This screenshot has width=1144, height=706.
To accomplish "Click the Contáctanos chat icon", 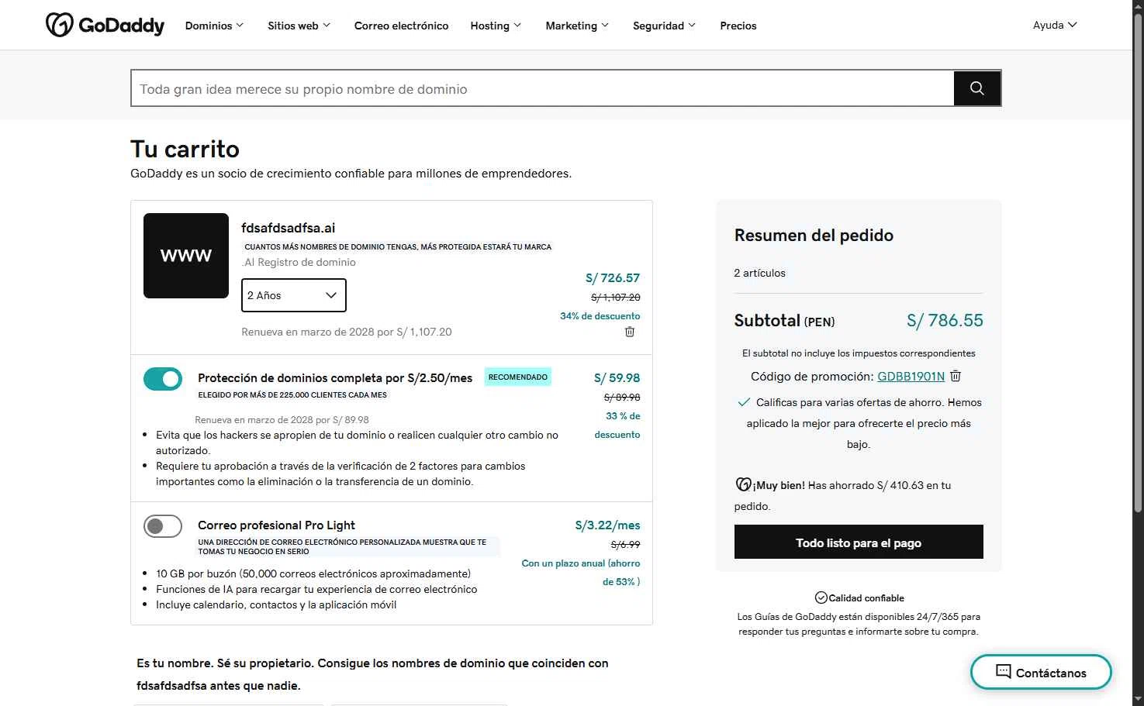I will pyautogui.click(x=1004, y=671).
